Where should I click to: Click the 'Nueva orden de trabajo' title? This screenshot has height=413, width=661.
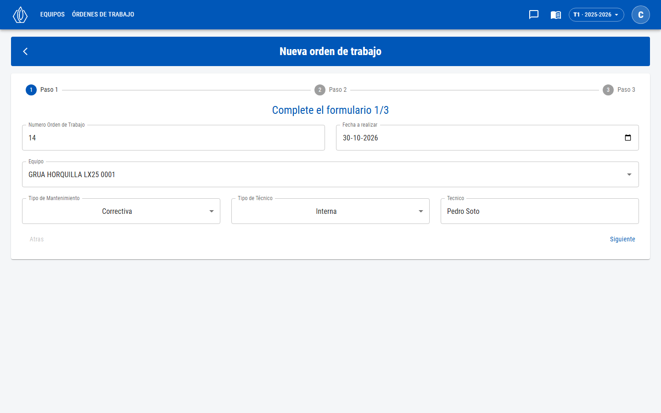click(330, 51)
